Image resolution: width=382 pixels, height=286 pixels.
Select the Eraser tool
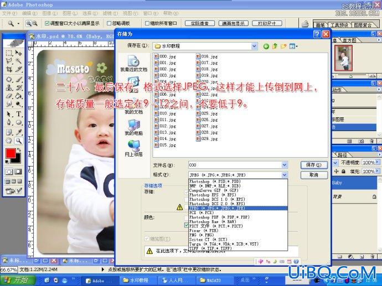point(9,96)
